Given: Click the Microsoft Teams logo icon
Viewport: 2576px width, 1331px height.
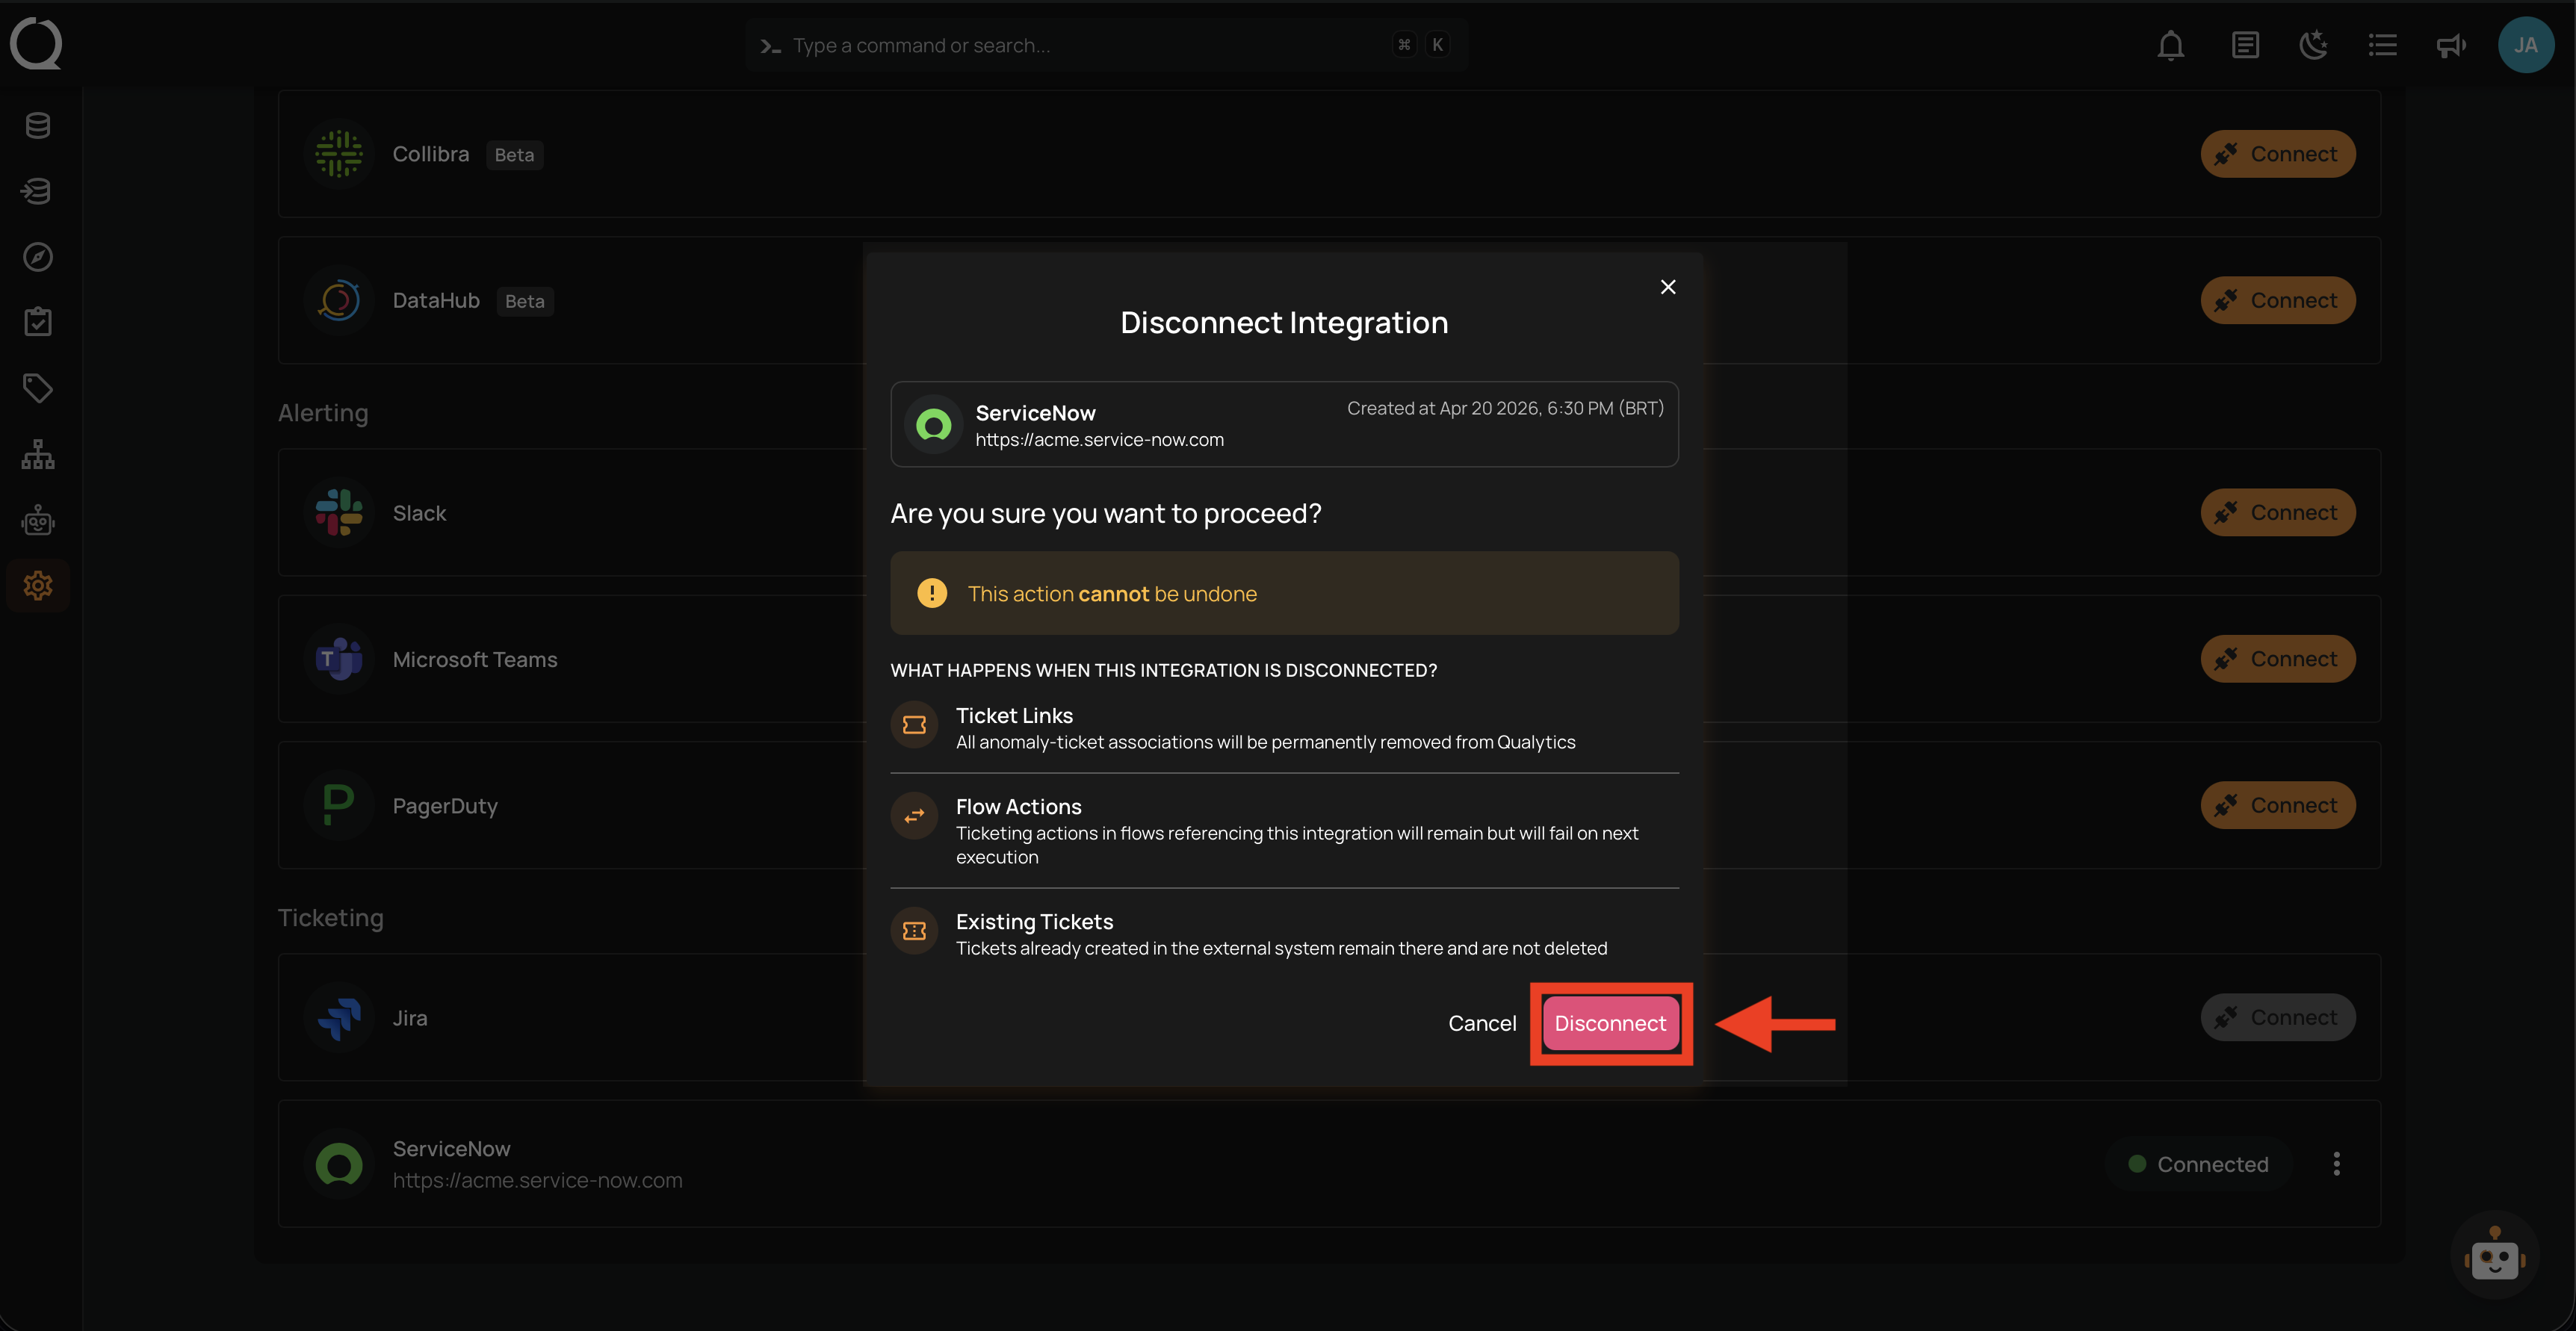Looking at the screenshot, I should tap(339, 659).
